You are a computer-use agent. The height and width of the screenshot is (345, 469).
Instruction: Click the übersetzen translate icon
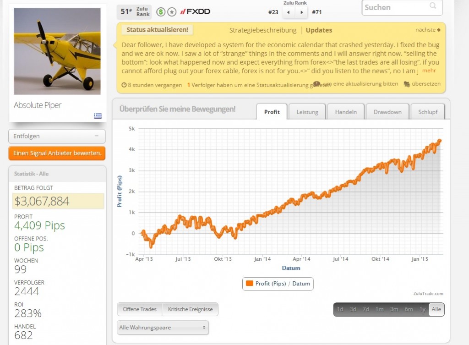pyautogui.click(x=407, y=84)
